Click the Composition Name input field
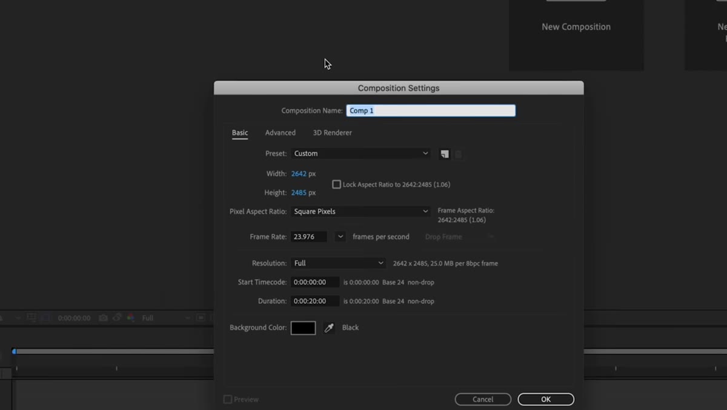 click(x=431, y=110)
